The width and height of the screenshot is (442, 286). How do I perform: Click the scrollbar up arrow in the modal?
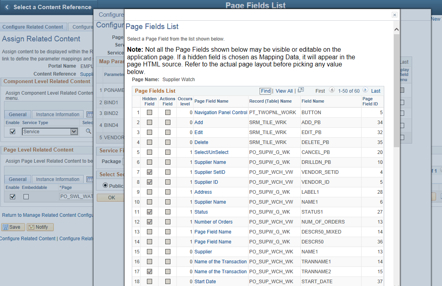point(397,29)
